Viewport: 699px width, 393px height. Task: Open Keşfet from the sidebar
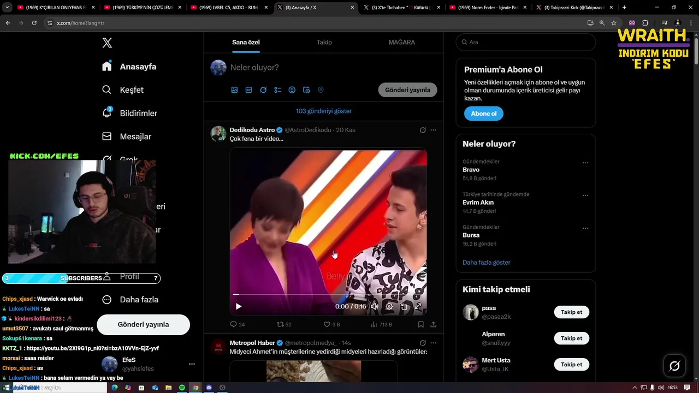pyautogui.click(x=123, y=90)
